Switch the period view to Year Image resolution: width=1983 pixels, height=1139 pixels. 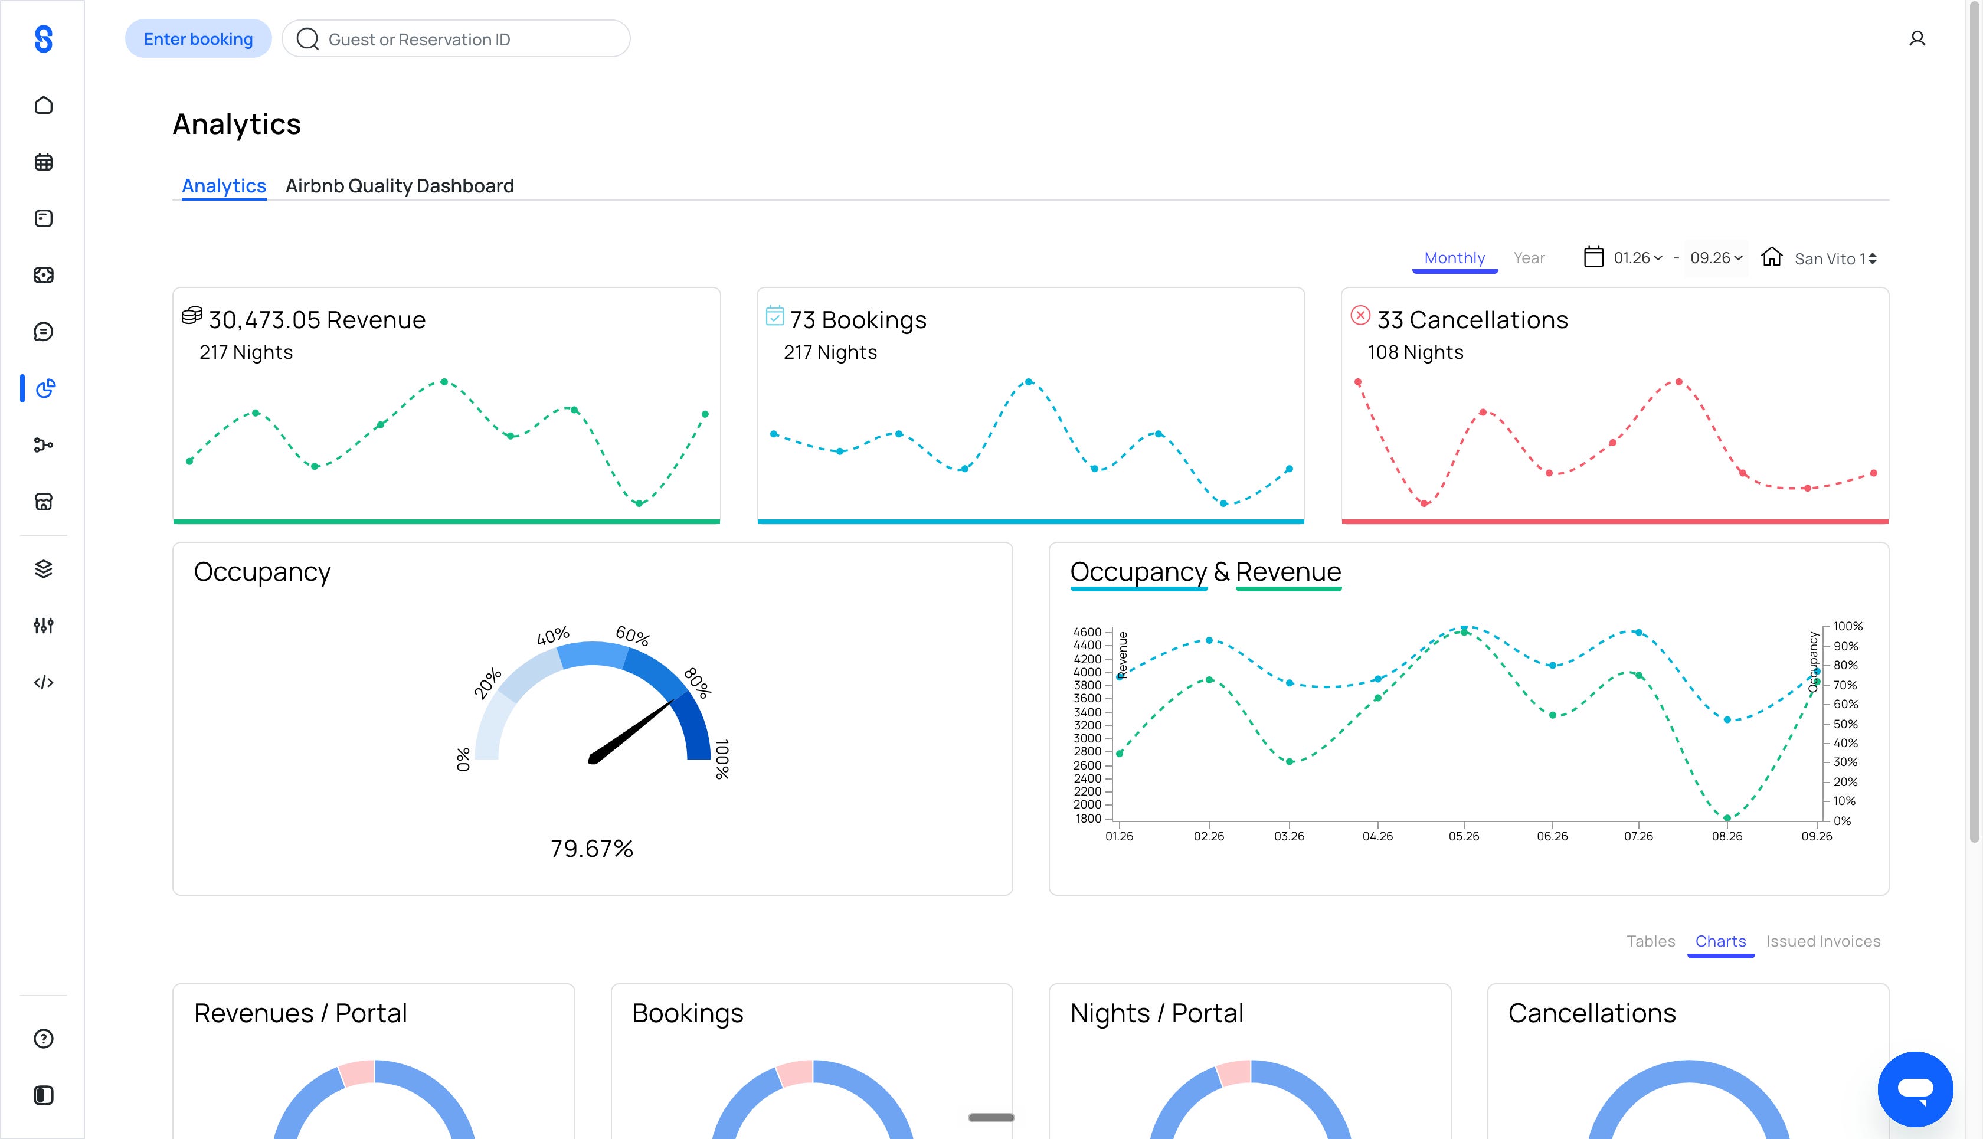tap(1529, 257)
